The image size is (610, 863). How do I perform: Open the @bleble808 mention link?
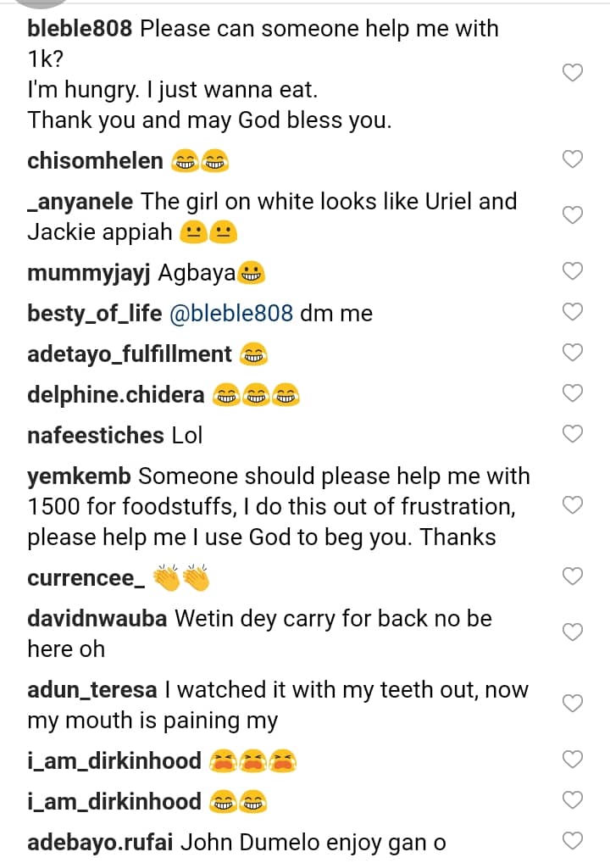coord(231,314)
